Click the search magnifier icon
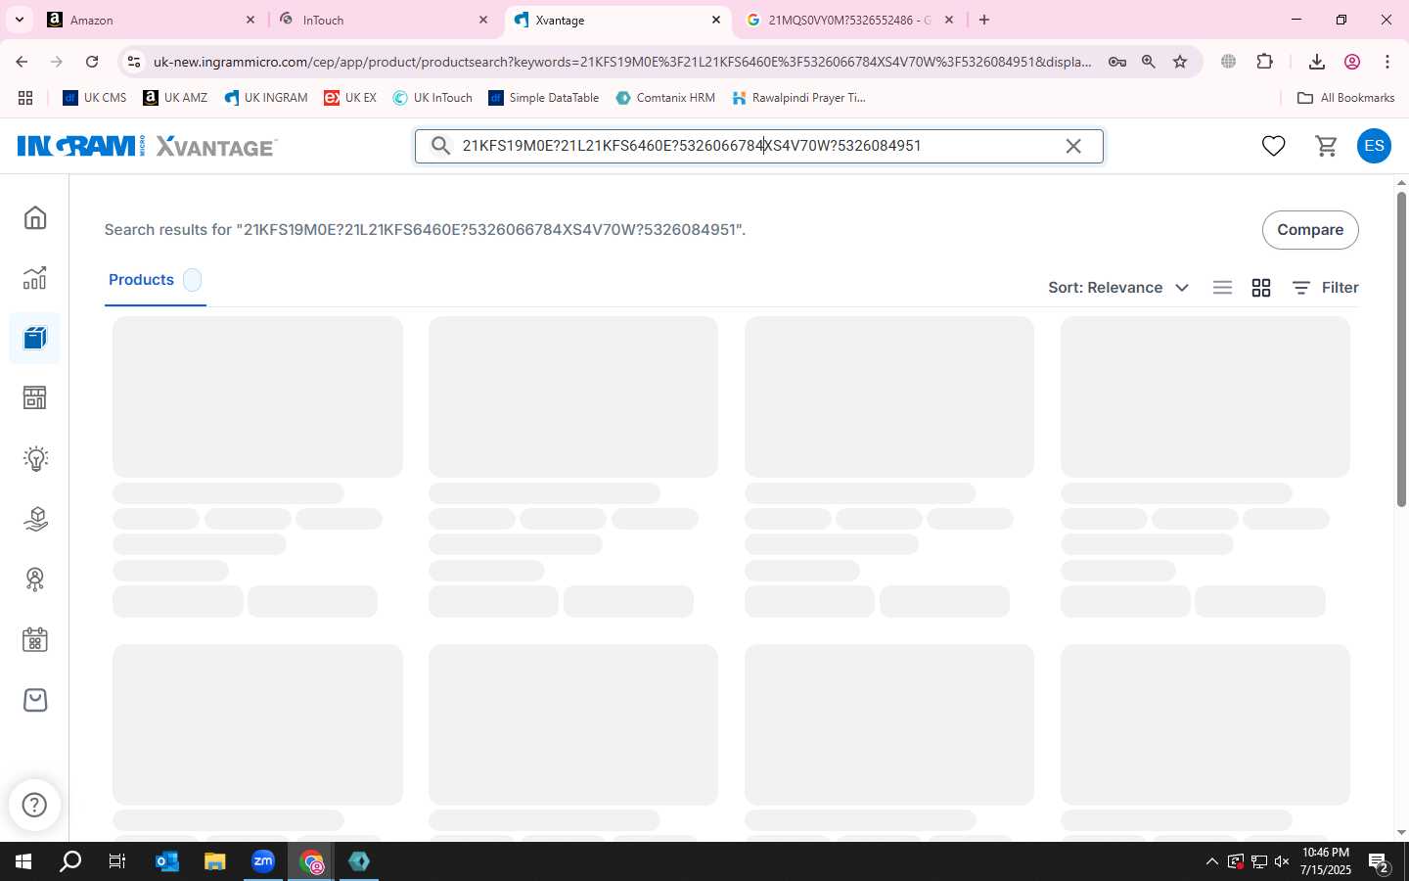This screenshot has height=881, width=1409. click(x=441, y=146)
